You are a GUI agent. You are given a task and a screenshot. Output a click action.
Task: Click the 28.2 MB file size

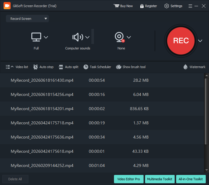pos(141,80)
